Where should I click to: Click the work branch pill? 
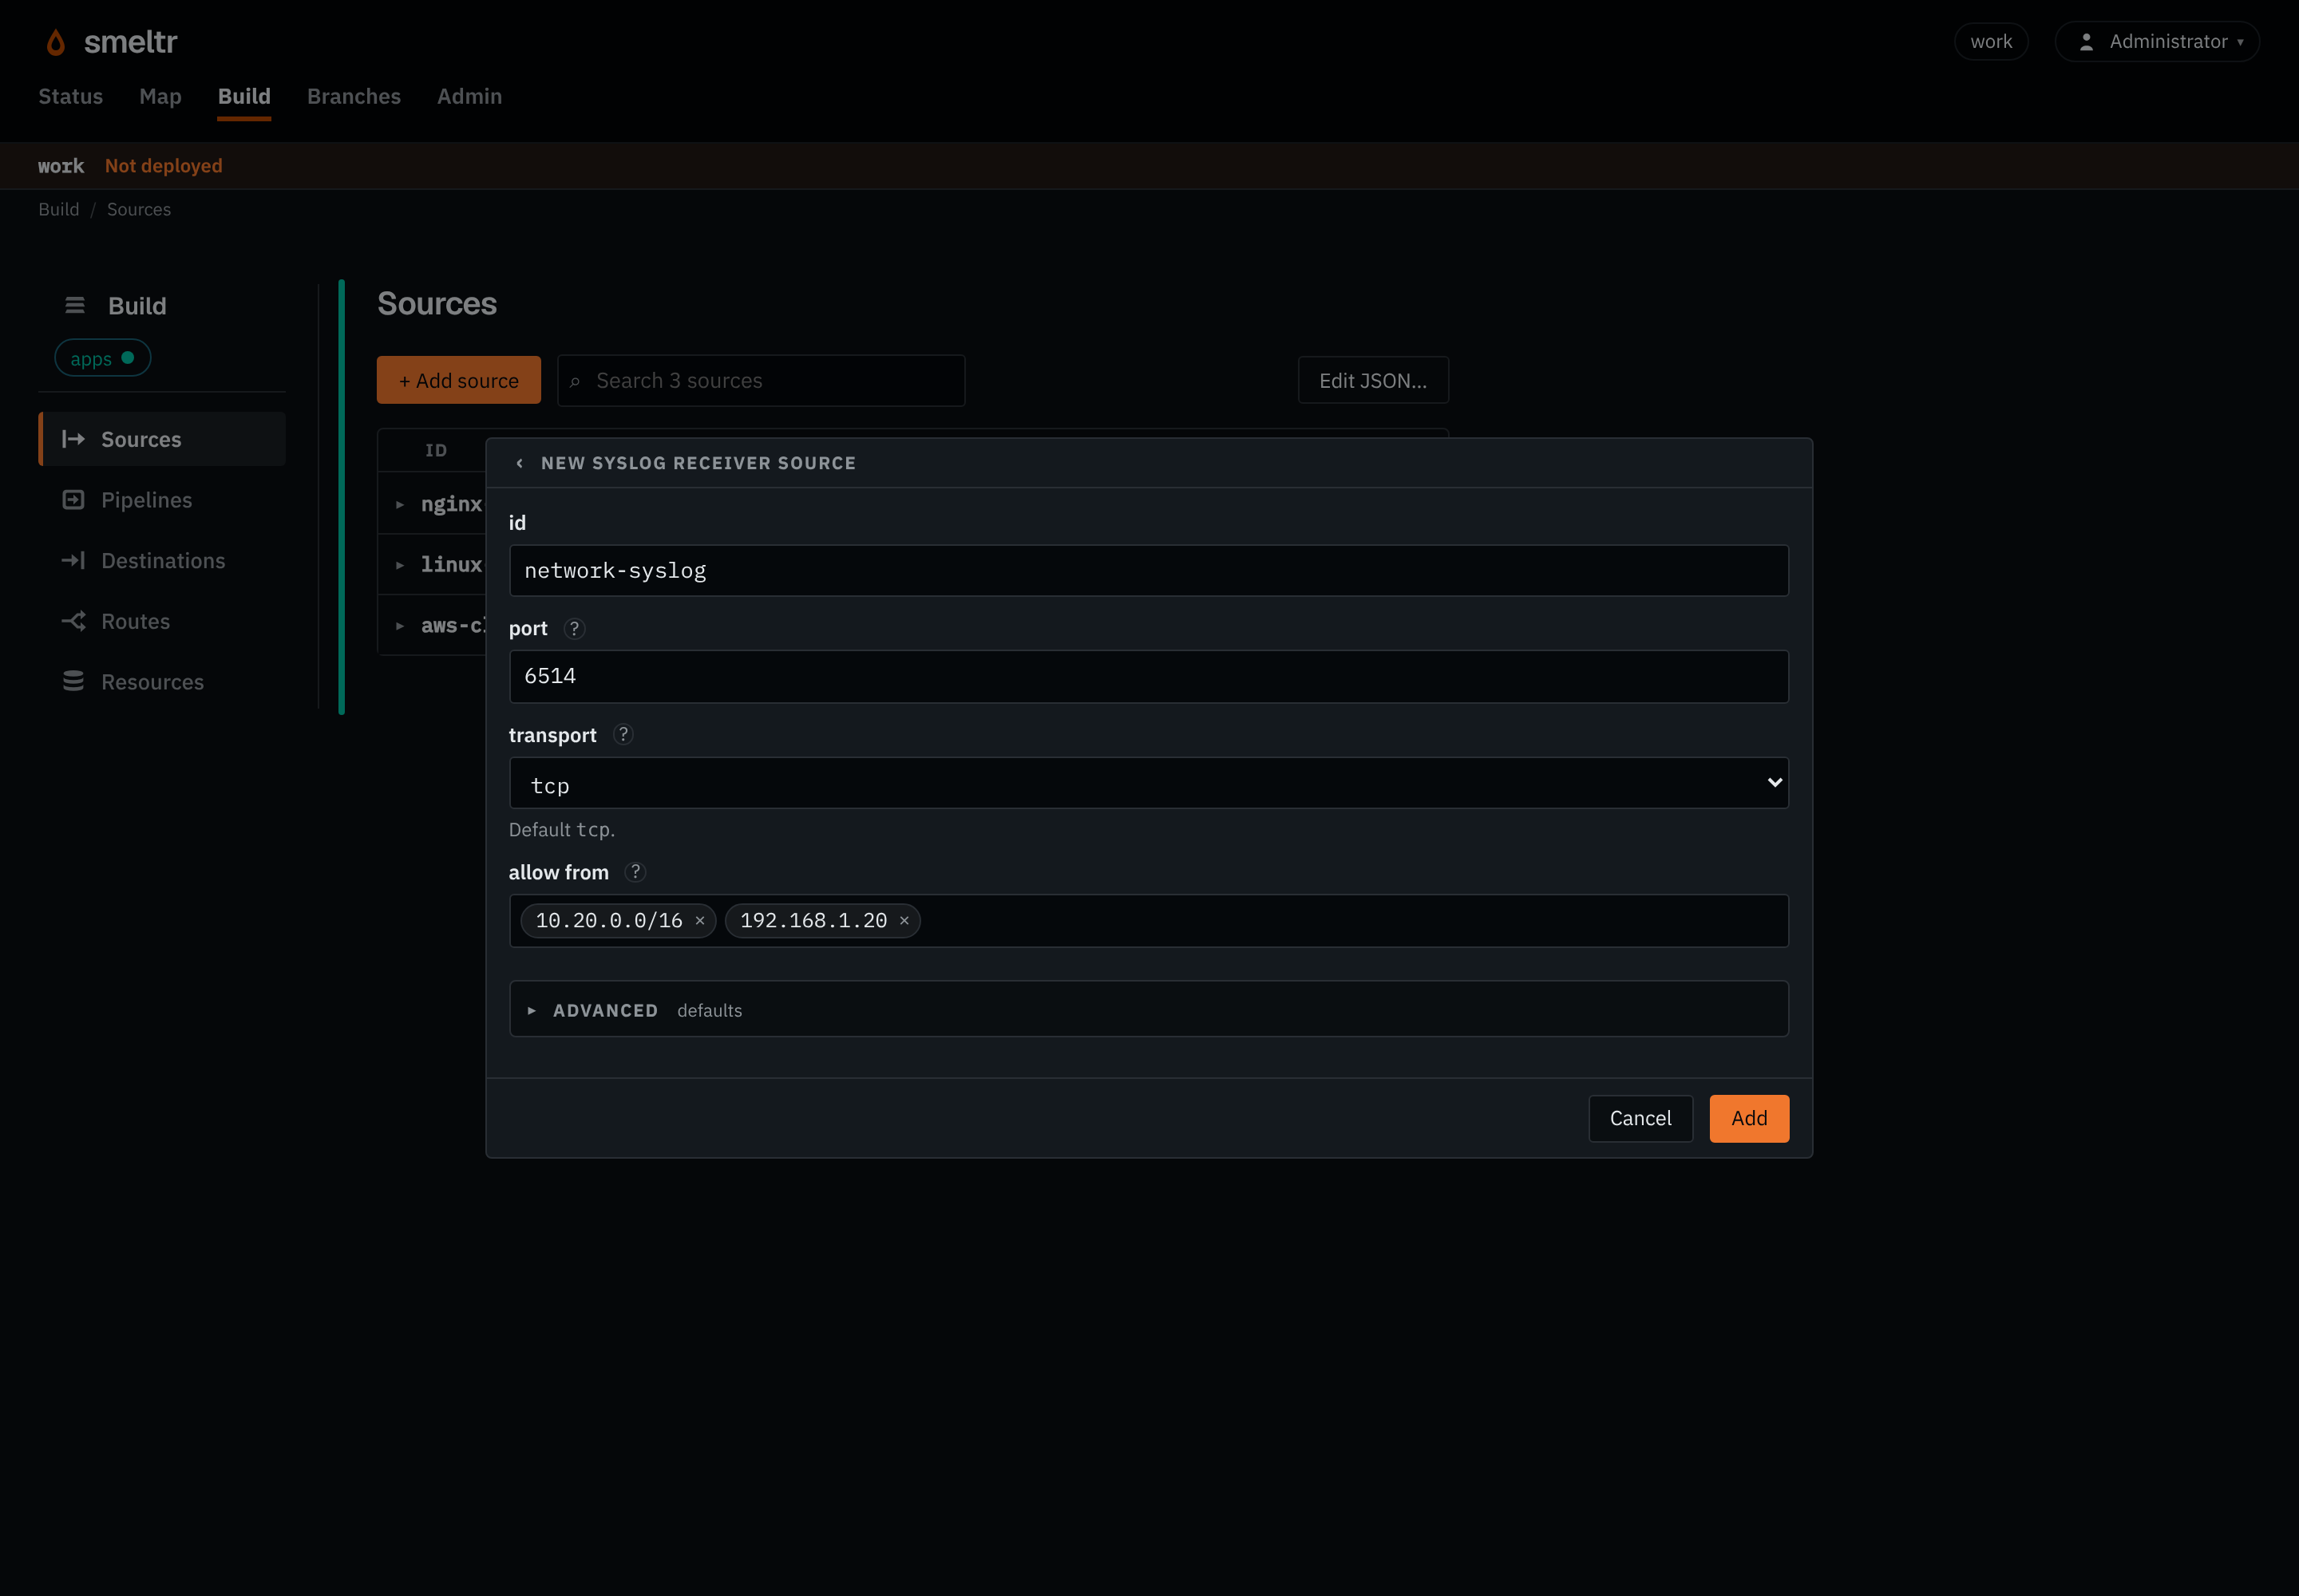pyautogui.click(x=1991, y=42)
